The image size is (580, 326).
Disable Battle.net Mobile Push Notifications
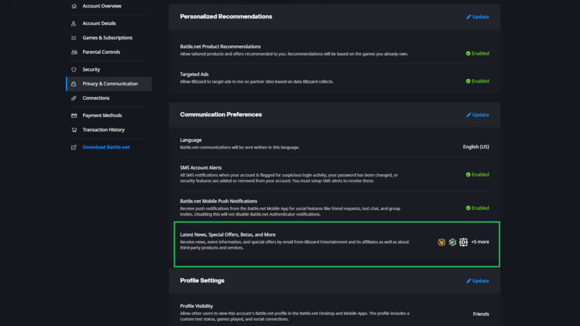pyautogui.click(x=477, y=208)
